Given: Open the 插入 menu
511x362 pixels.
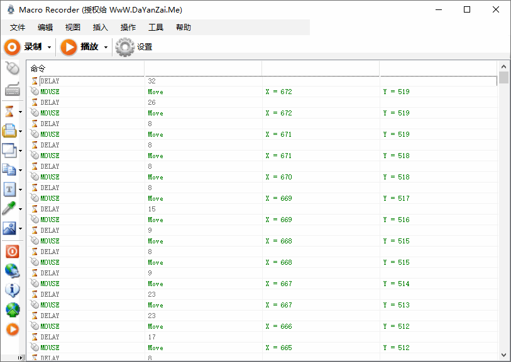Looking at the screenshot, I should 101,28.
